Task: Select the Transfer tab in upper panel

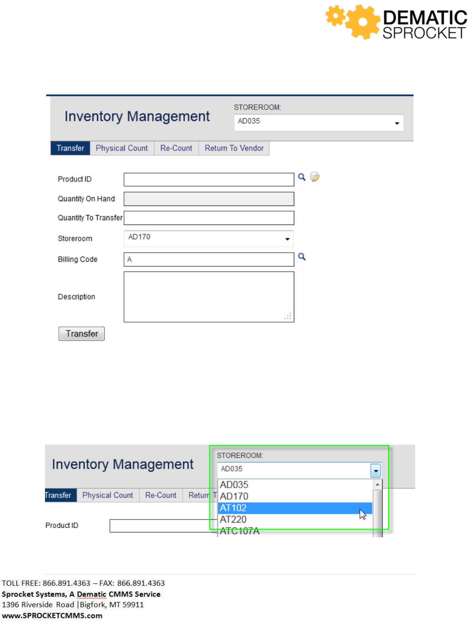Action: [70, 148]
